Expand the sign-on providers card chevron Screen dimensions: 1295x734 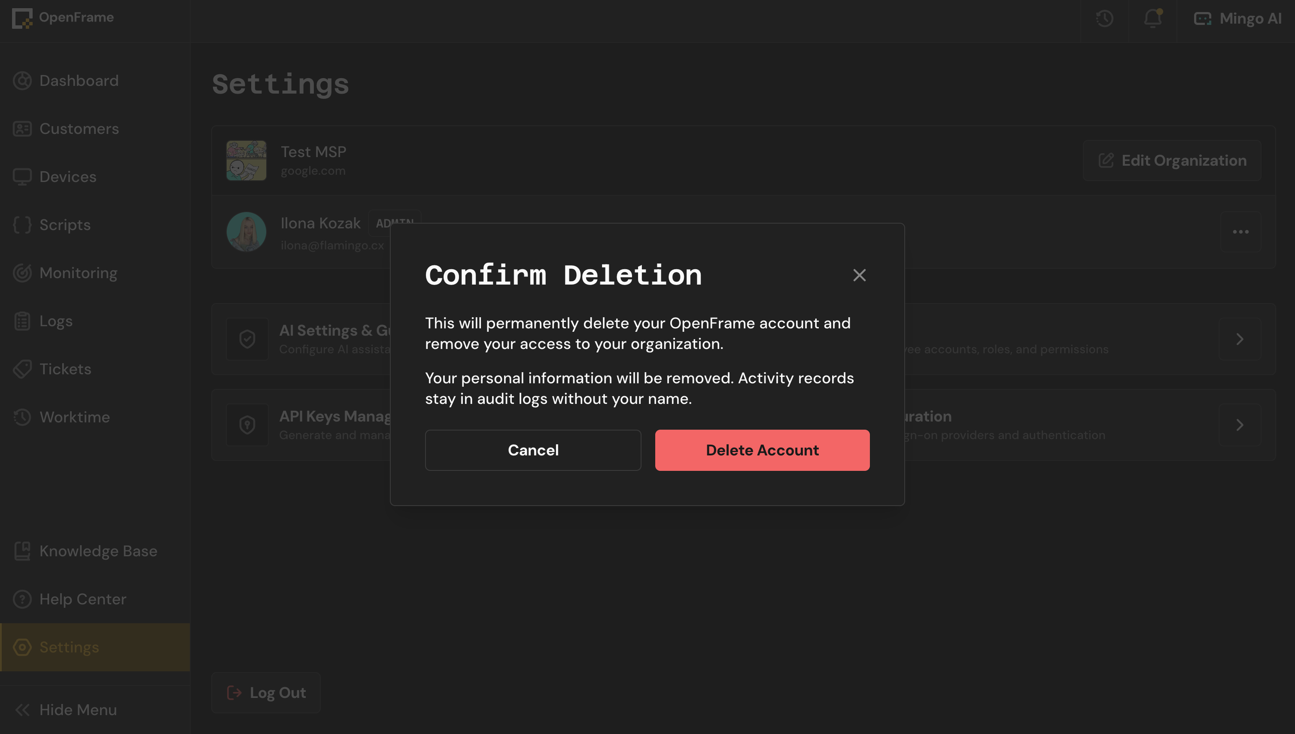pyautogui.click(x=1240, y=425)
